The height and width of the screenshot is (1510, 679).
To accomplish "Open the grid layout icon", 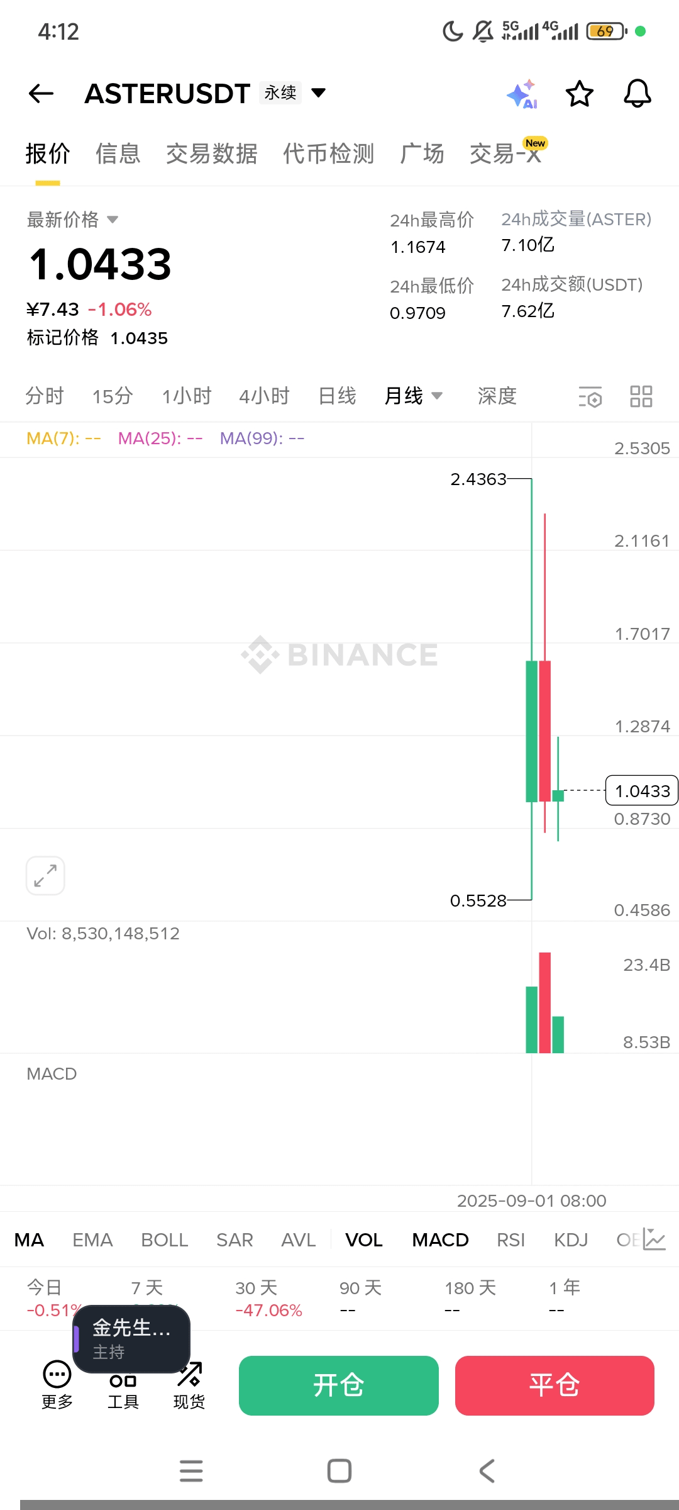I will point(641,396).
